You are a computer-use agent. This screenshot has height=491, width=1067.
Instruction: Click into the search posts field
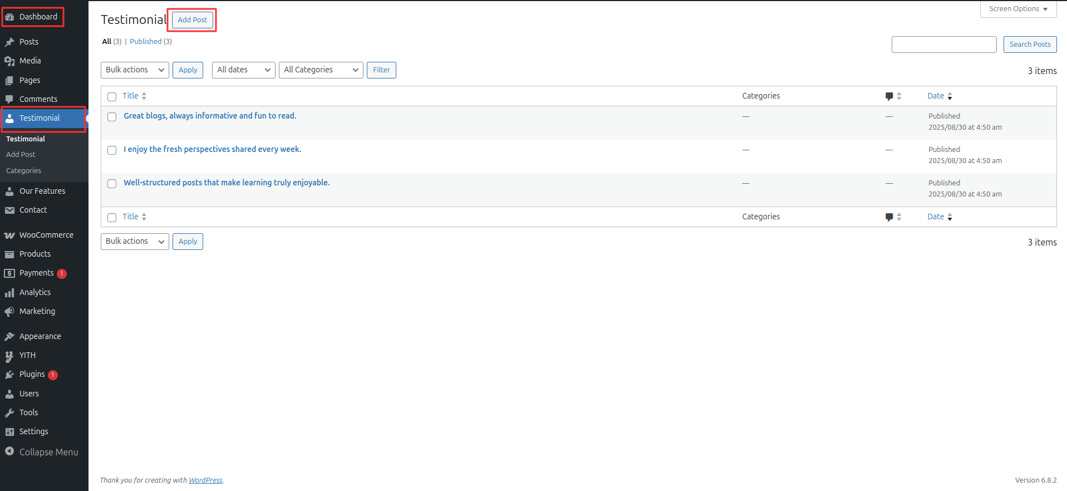[x=943, y=45]
